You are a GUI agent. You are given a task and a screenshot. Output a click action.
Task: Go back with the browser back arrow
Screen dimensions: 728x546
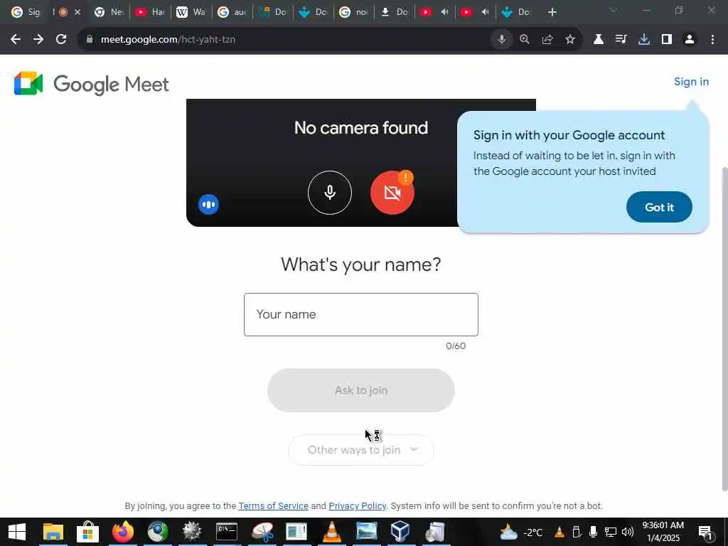pos(16,40)
